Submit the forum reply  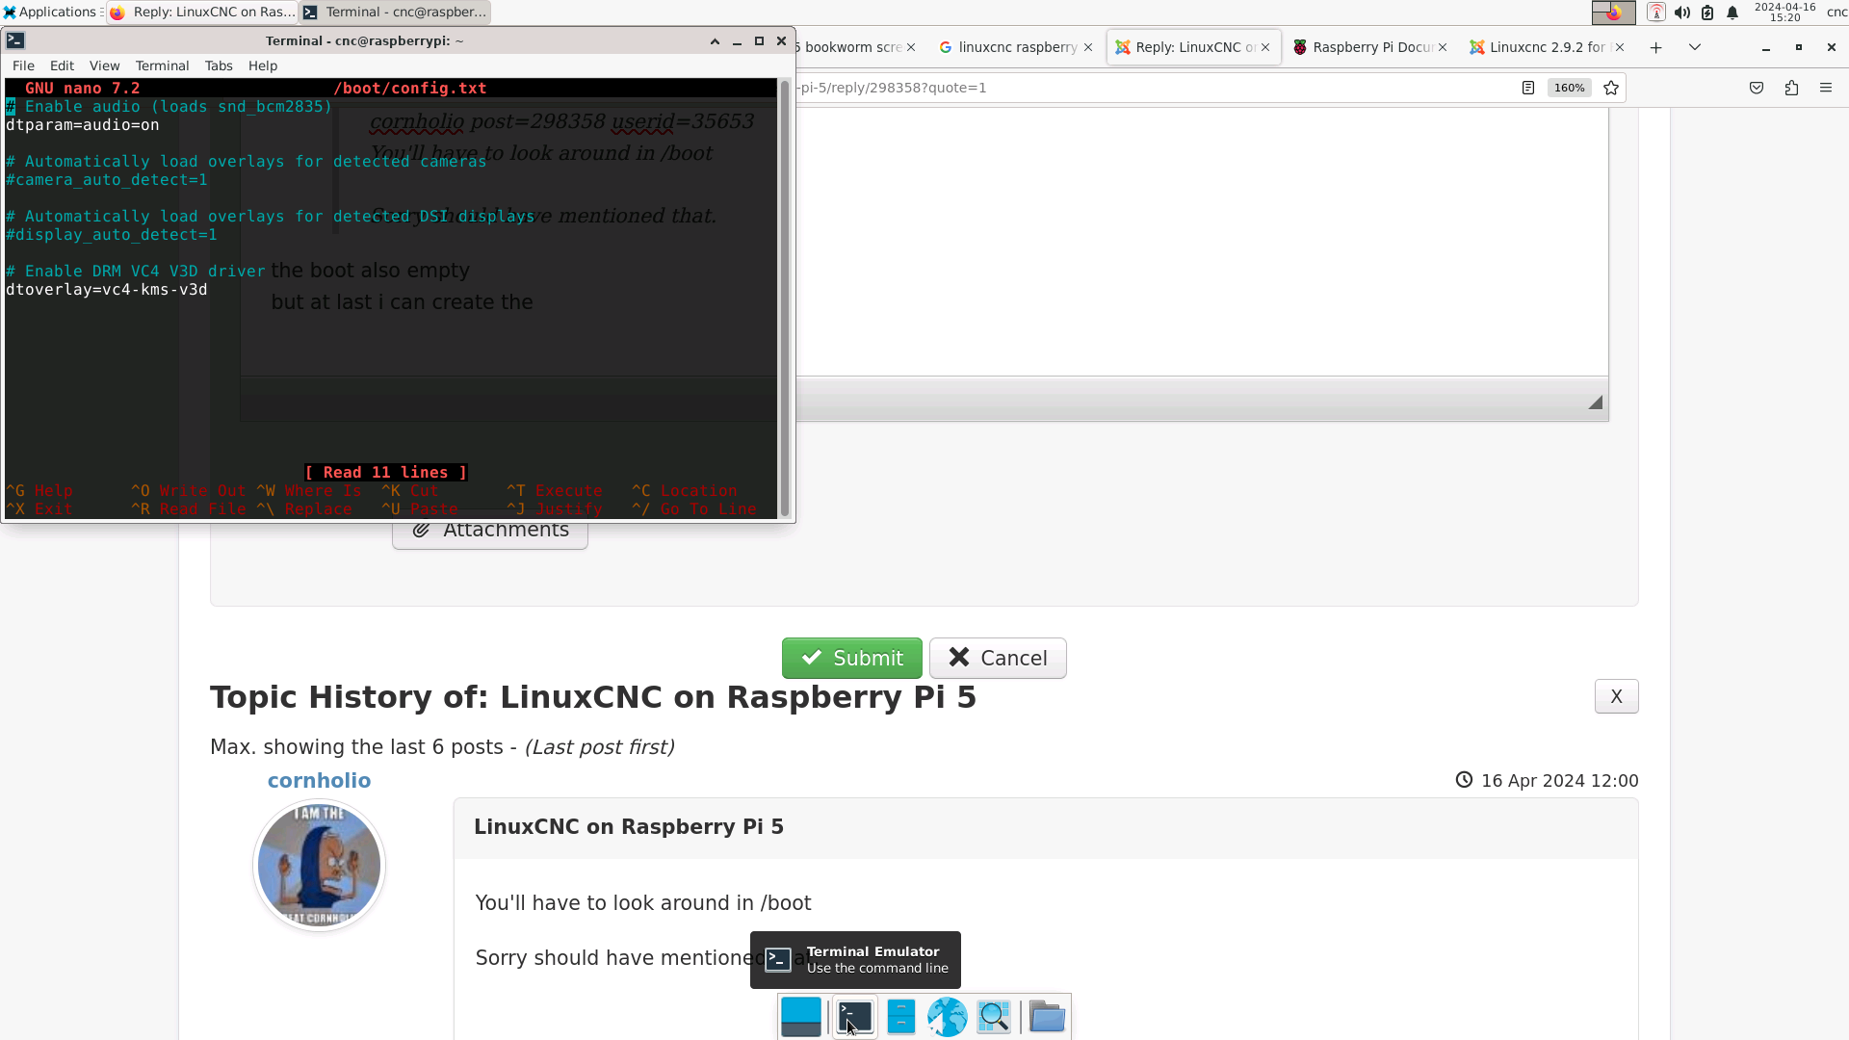click(x=852, y=658)
